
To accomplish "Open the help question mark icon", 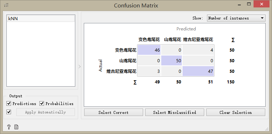I will (x=9, y=127).
